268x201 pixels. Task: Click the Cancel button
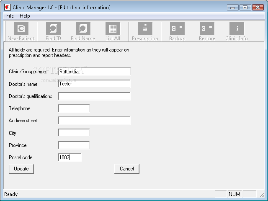tap(127, 169)
